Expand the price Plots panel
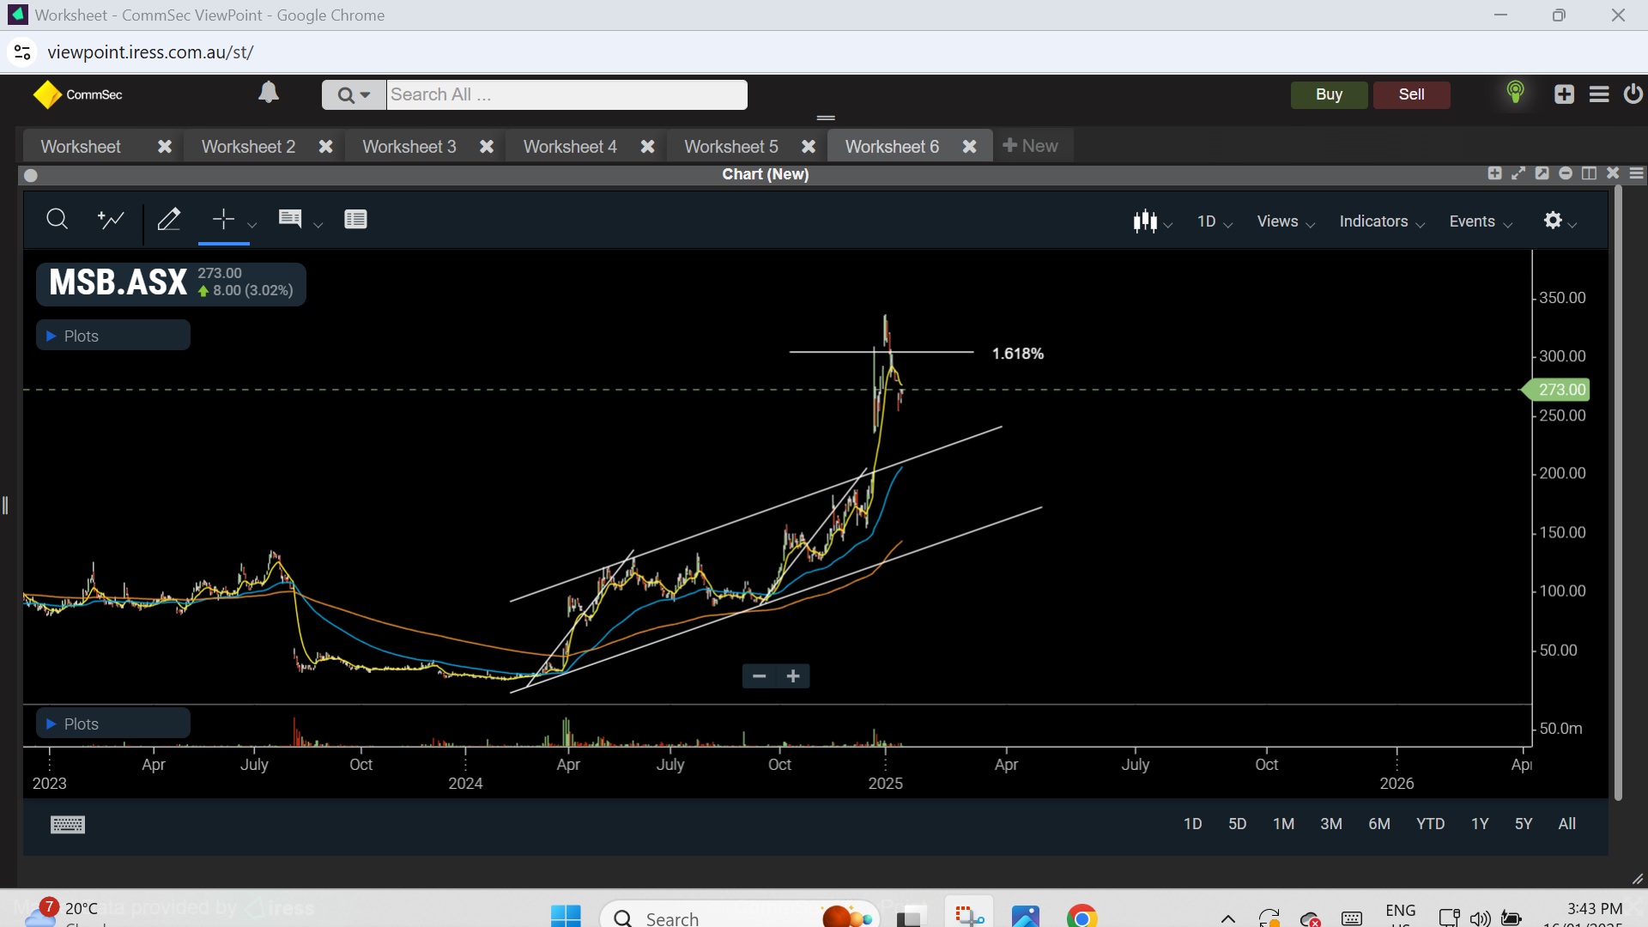The width and height of the screenshot is (1648, 927). click(113, 336)
